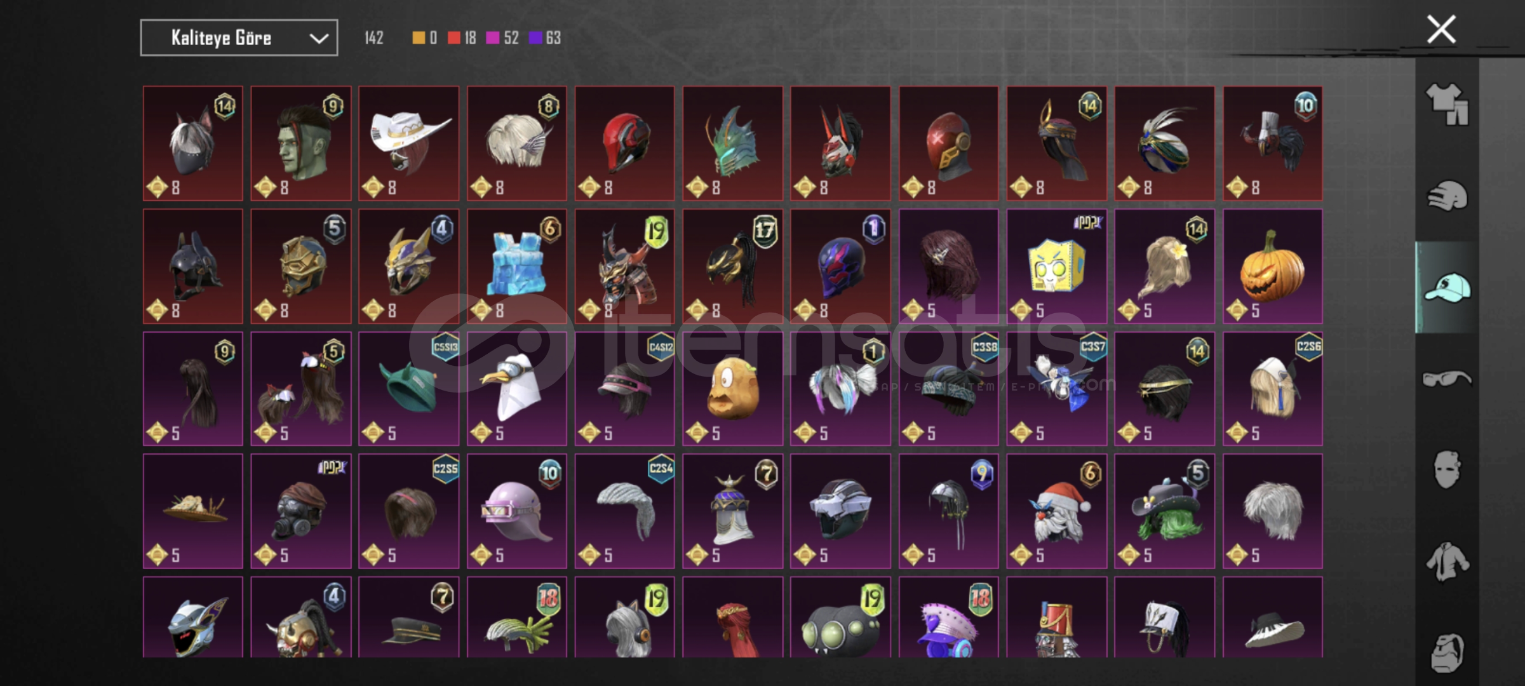Close the inventory with the X button

1441,29
